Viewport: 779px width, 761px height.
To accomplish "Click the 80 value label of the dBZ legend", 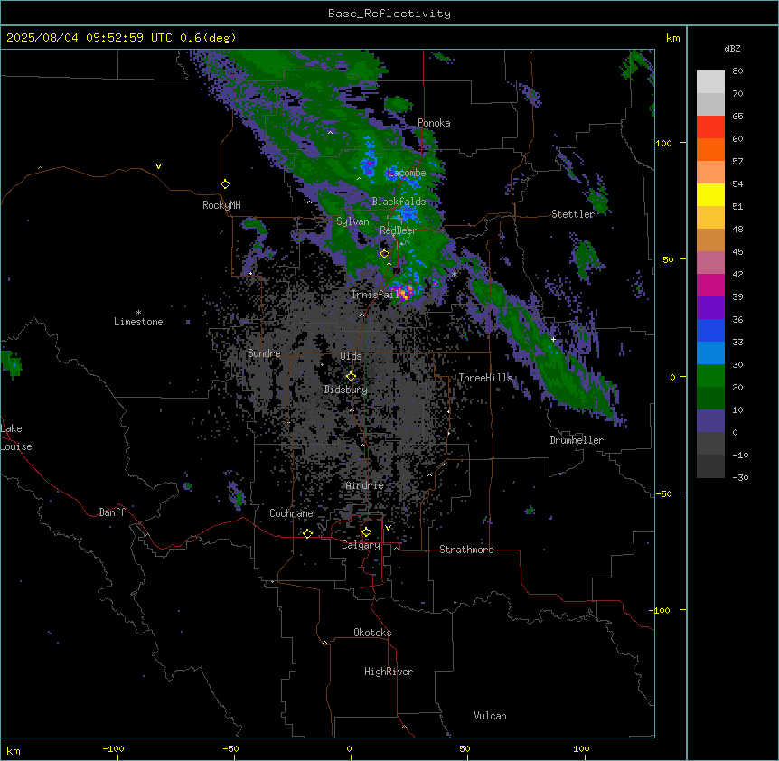I will coord(737,71).
